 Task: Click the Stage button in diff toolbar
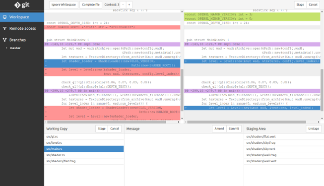300,4
